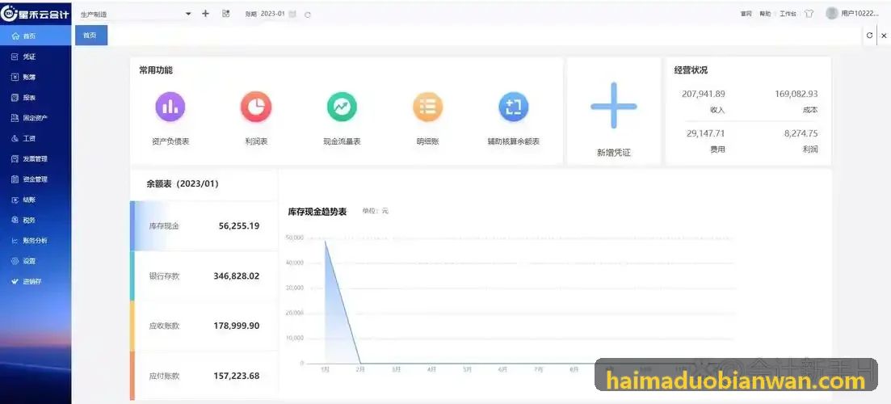
Task: Click the 帮助 link
Action: pos(765,15)
